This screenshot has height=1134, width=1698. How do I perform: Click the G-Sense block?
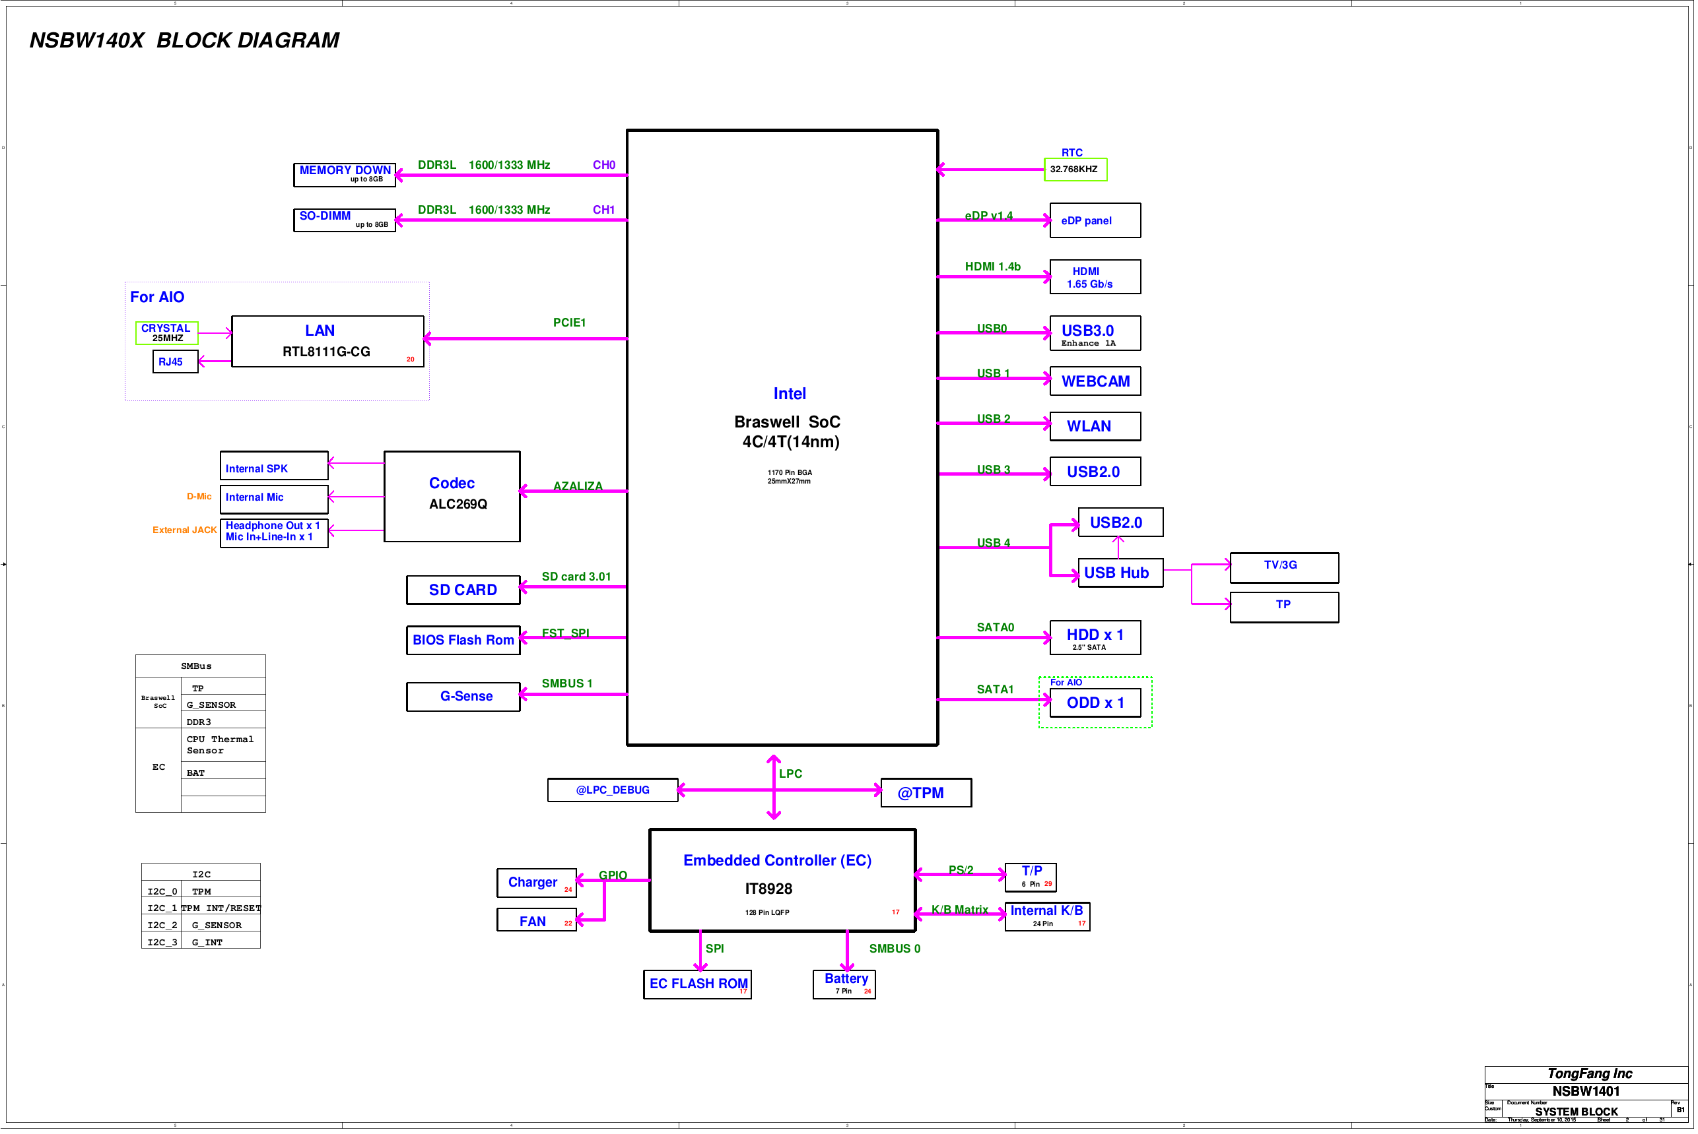click(464, 697)
